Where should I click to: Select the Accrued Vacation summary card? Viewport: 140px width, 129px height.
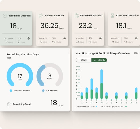point(52,28)
